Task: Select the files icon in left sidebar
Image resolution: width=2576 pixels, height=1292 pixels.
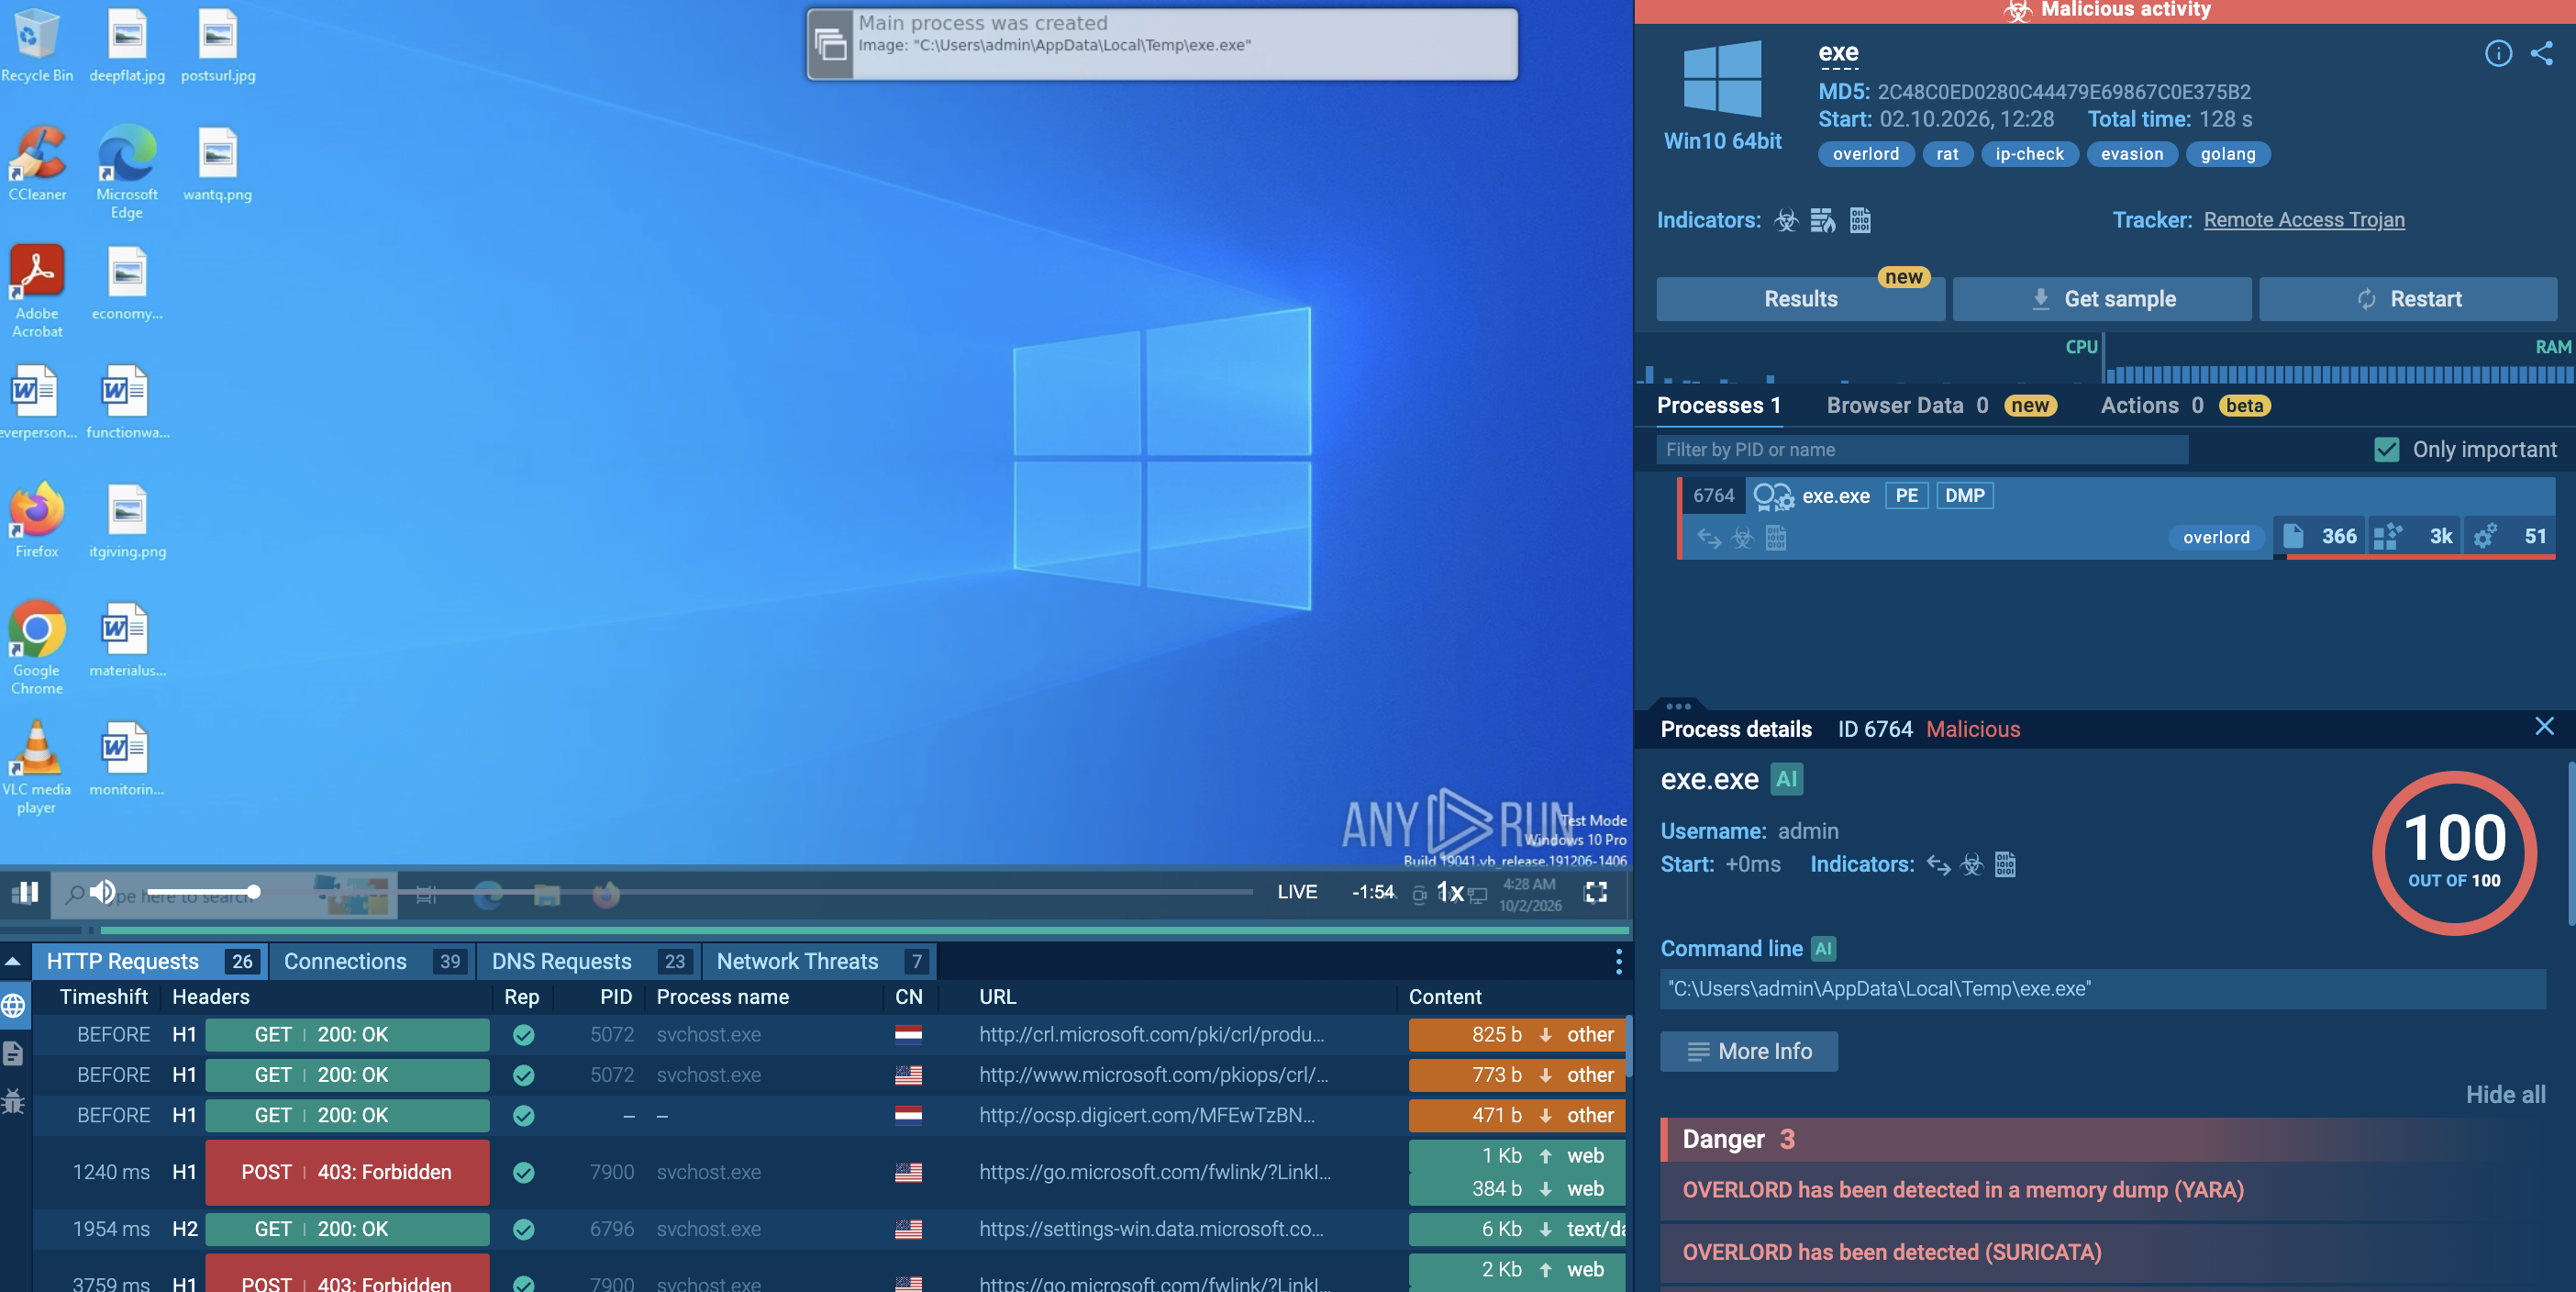Action: [x=14, y=1053]
